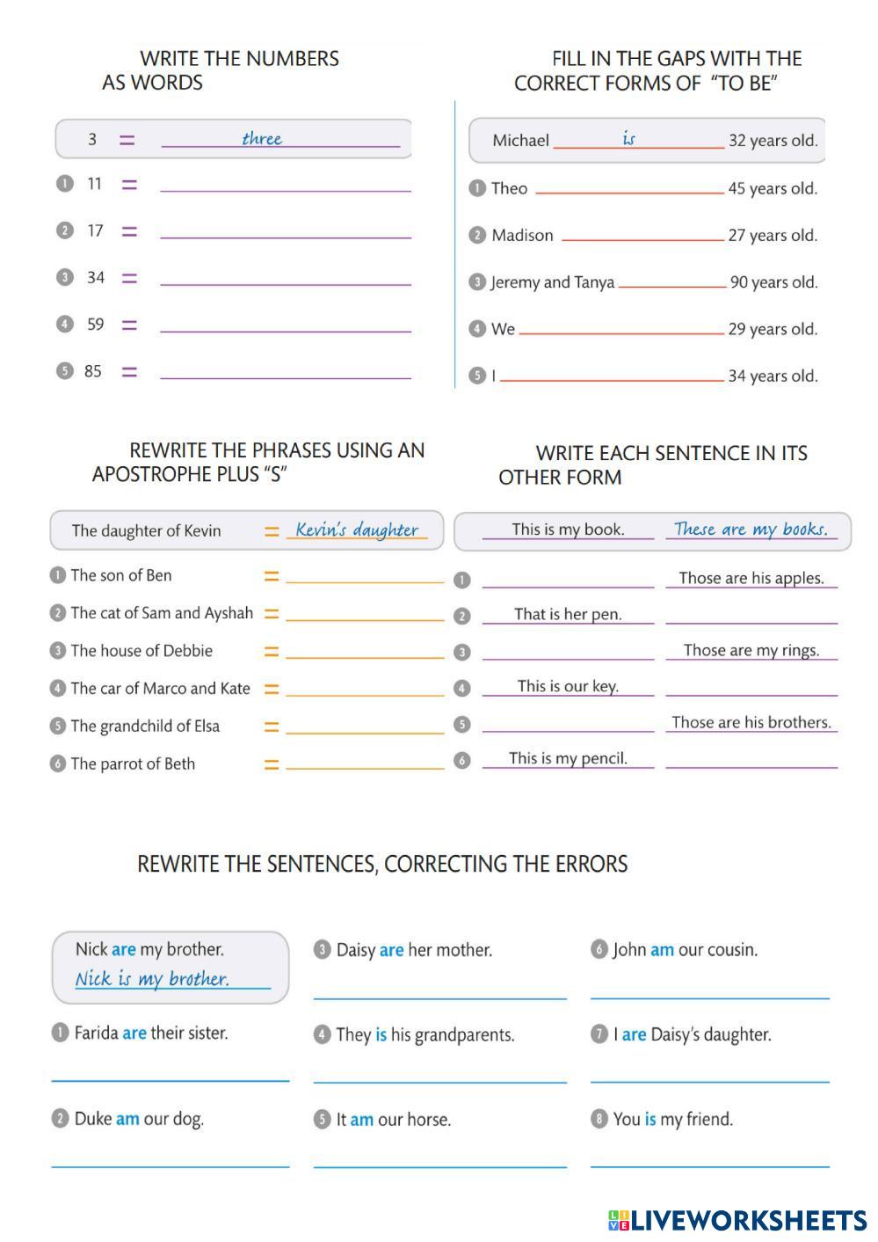Click the answer line under 'You is my friend.'
The height and width of the screenshot is (1242, 878).
point(709,1158)
